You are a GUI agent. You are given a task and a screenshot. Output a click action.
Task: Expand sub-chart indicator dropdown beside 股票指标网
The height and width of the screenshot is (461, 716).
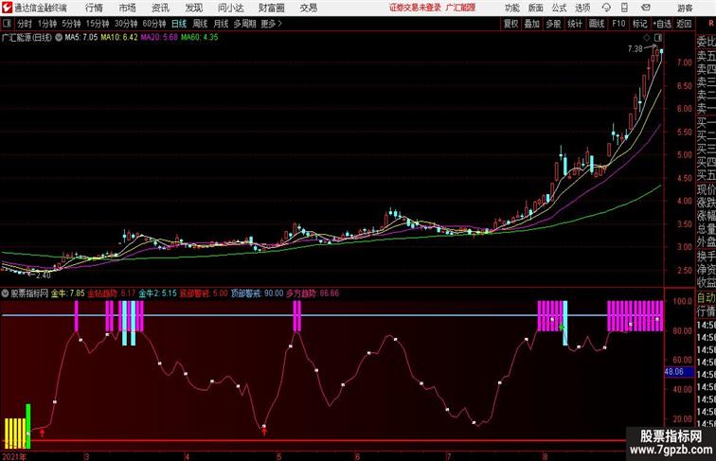pyautogui.click(x=6, y=293)
